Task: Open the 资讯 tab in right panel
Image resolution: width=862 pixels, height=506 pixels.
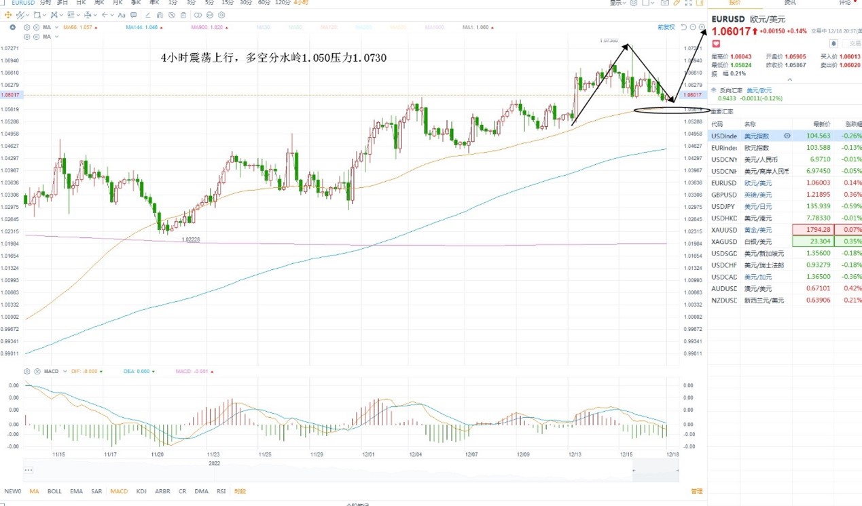Action: pyautogui.click(x=790, y=3)
